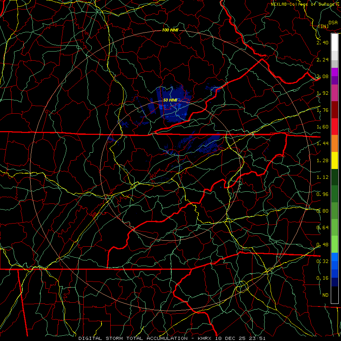Click the 1.92 legend value
341x341 pixels.
point(322,93)
